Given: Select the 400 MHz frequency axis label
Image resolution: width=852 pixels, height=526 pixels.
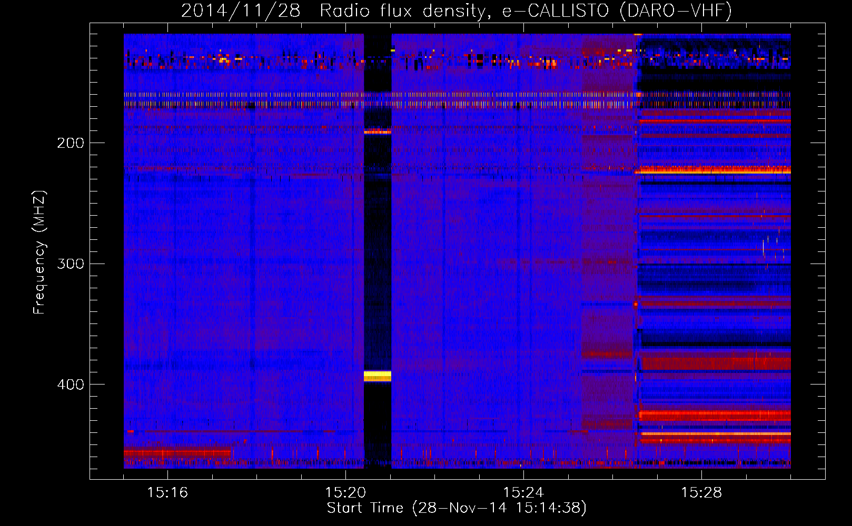Looking at the screenshot, I should pos(71,385).
